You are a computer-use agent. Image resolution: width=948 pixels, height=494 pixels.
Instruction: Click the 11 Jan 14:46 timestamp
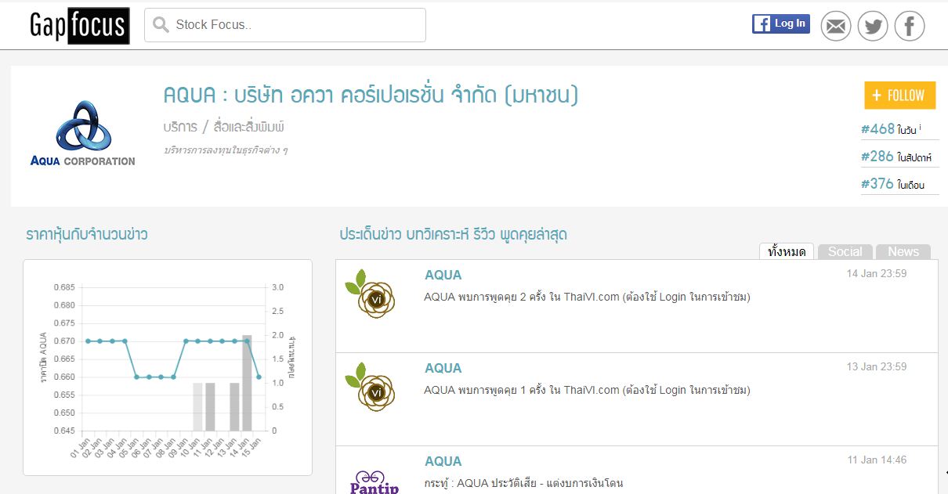[x=877, y=460]
